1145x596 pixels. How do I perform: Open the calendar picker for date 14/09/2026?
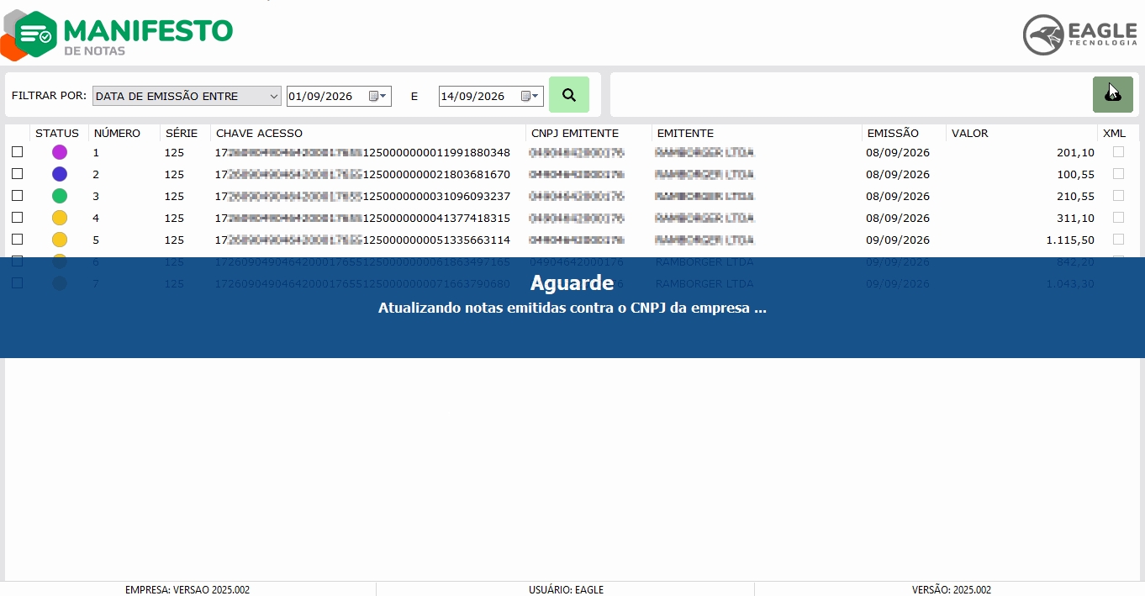pos(530,96)
